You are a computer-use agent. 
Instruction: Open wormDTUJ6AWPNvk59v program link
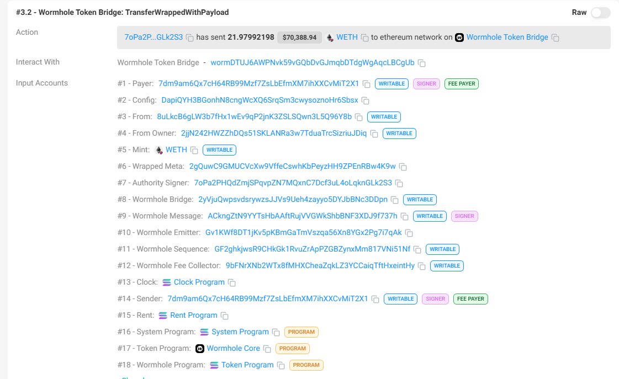313,62
